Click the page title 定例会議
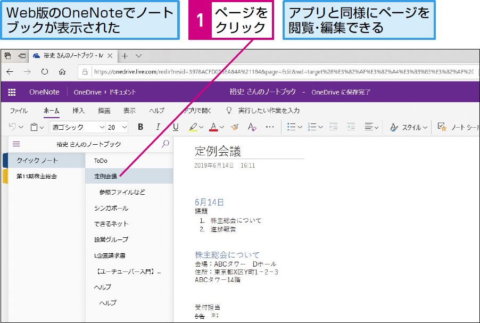Viewport: 480px width, 323px height. point(218,151)
